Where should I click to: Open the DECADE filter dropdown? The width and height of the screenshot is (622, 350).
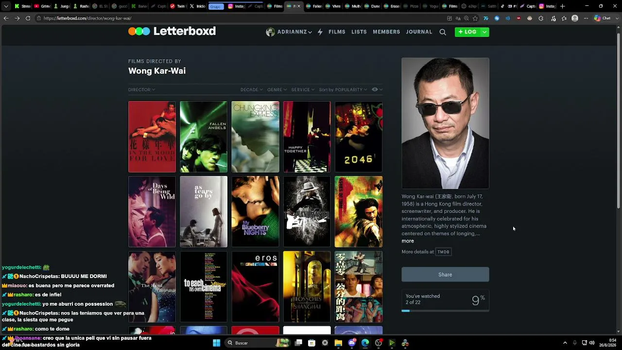tap(252, 90)
